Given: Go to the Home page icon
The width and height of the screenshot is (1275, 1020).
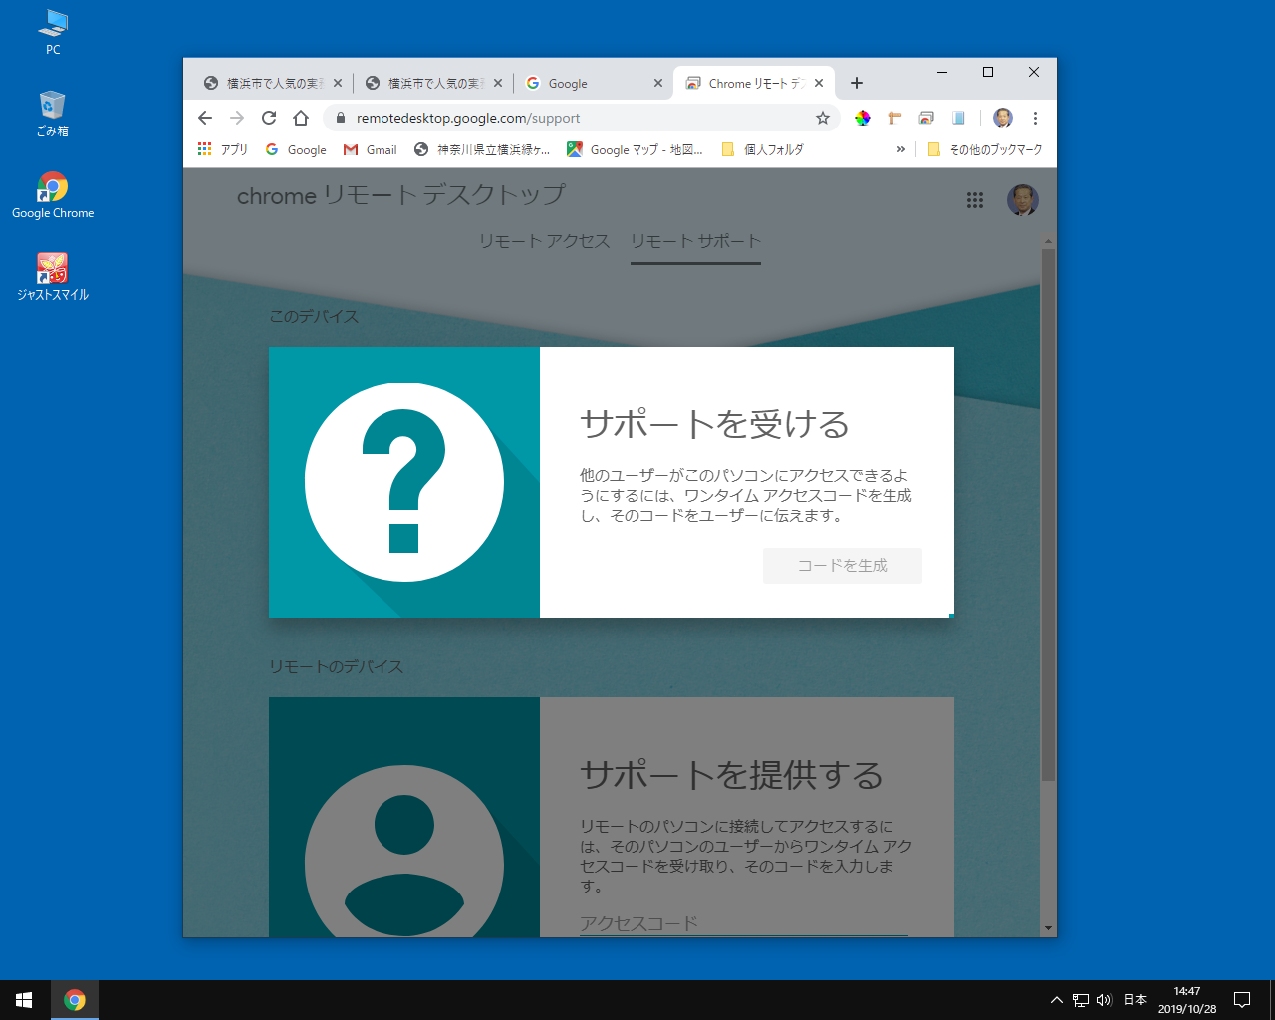Looking at the screenshot, I should coord(301,118).
